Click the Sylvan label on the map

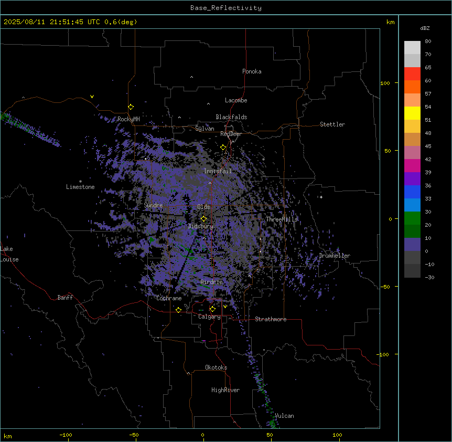tap(205, 129)
